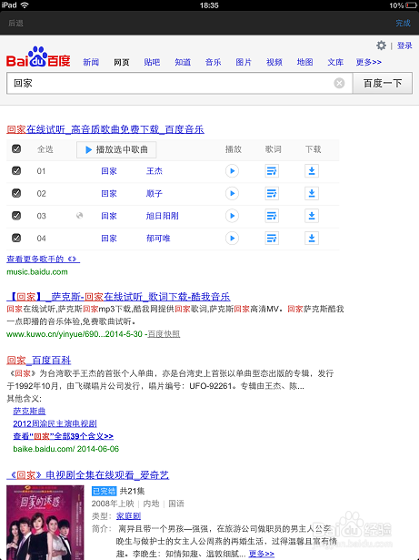419x560 pixels.
Task: Switch to the 图片 tab
Action: [x=244, y=62]
